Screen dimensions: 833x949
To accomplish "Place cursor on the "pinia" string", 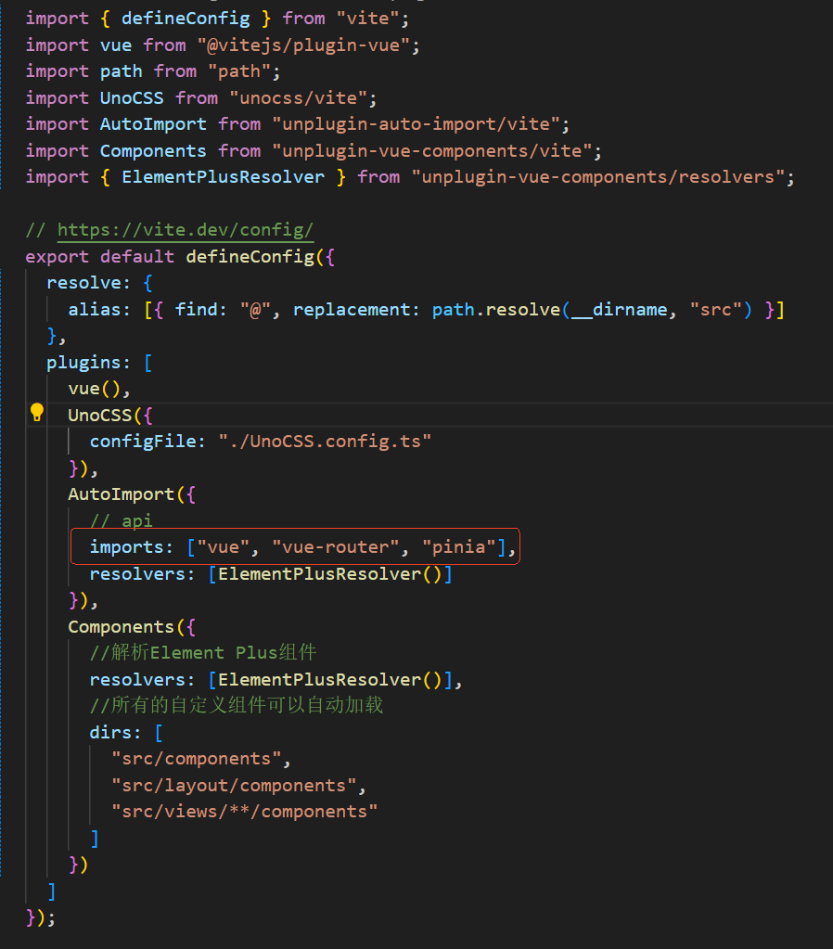I will click(459, 546).
